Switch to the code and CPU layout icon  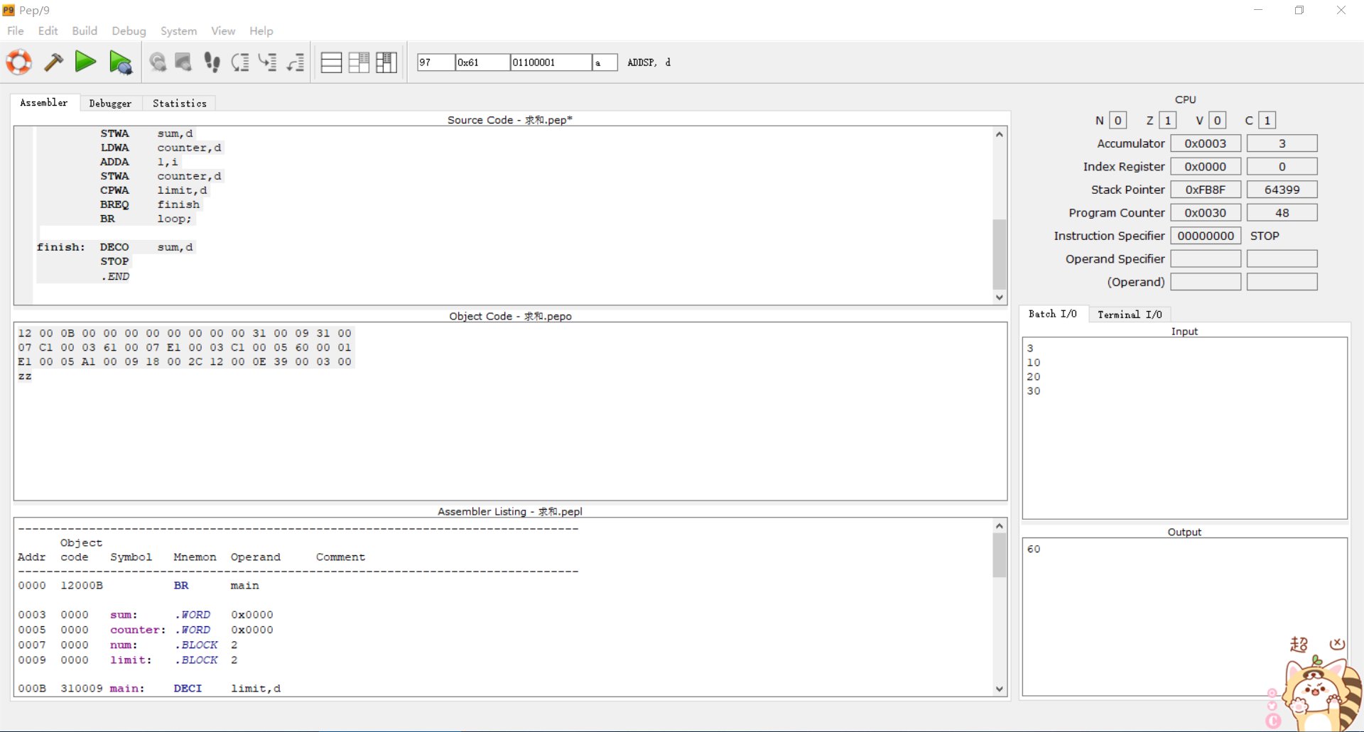click(x=359, y=62)
